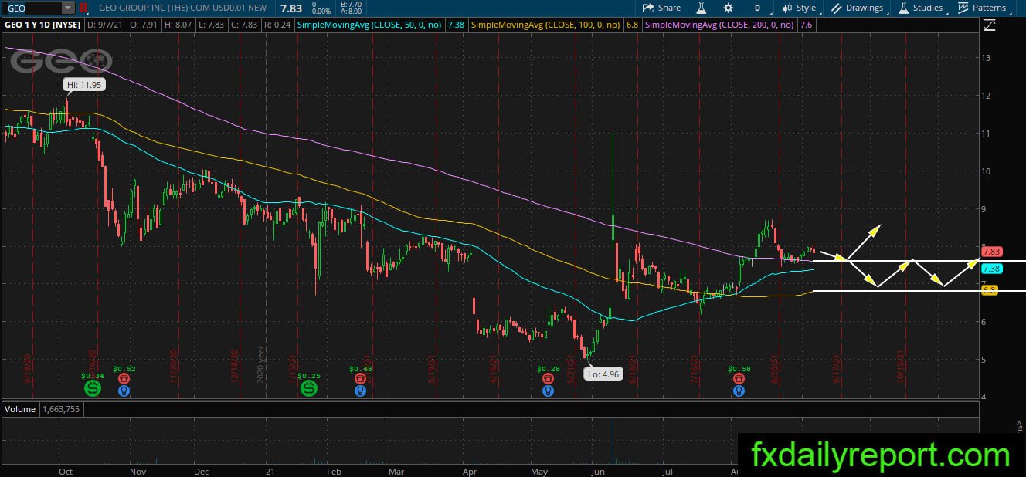This screenshot has height=477, width=1026.
Task: Expand the GEO symbol dropdown arrow
Action: [67, 8]
